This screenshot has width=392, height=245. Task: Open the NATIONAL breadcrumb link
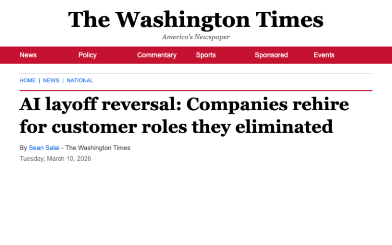80,81
